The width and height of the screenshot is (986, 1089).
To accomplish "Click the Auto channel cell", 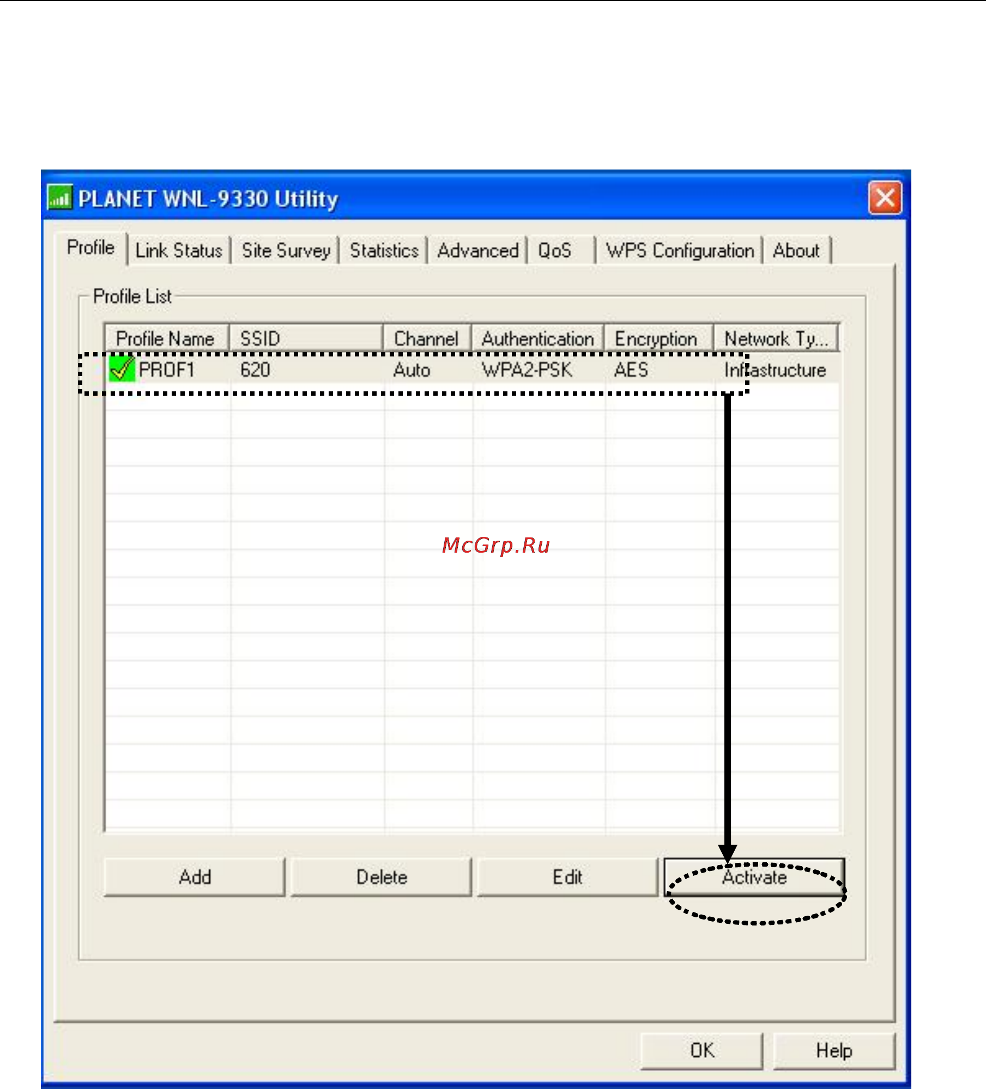I will 412,370.
